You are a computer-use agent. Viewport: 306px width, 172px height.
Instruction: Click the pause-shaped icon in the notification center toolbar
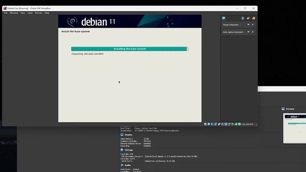pos(243,18)
